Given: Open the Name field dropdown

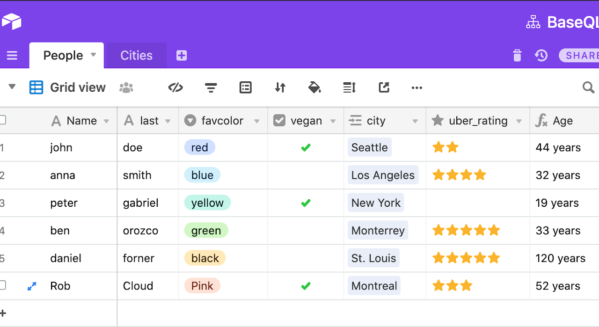Looking at the screenshot, I should [107, 120].
